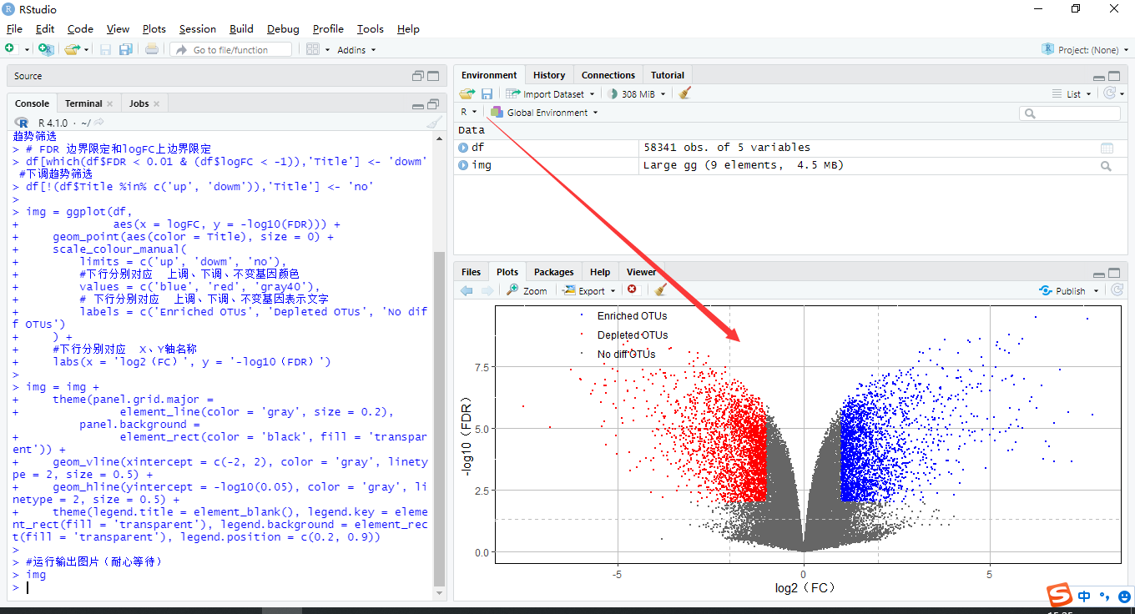Switch to the Packages tab
The image size is (1135, 614).
coord(554,272)
